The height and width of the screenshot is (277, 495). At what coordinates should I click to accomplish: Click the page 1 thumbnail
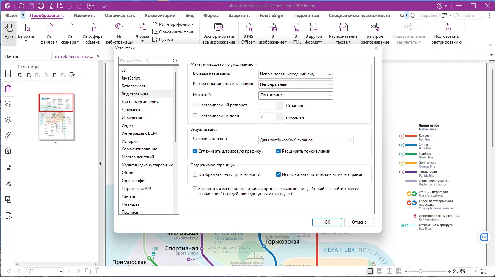(x=56, y=117)
